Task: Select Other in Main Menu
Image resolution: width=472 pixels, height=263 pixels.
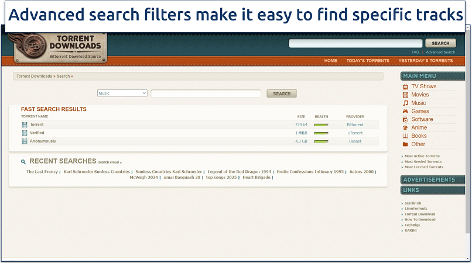Action: 418,144
